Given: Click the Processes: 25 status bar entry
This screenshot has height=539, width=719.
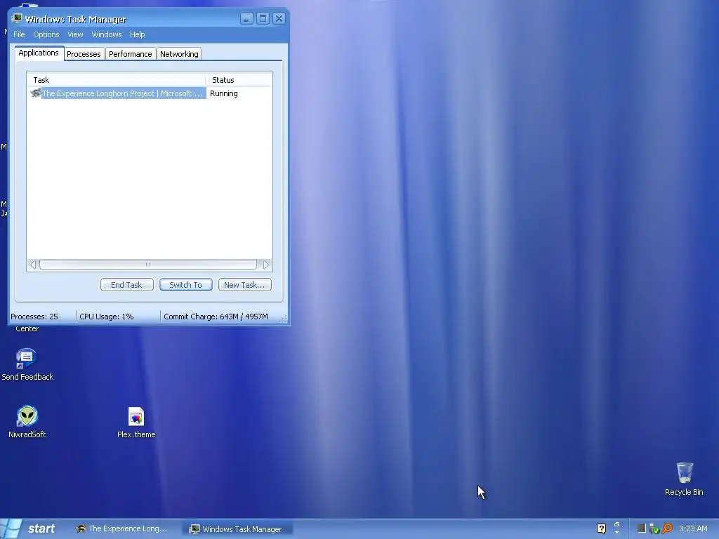Looking at the screenshot, I should (x=34, y=317).
